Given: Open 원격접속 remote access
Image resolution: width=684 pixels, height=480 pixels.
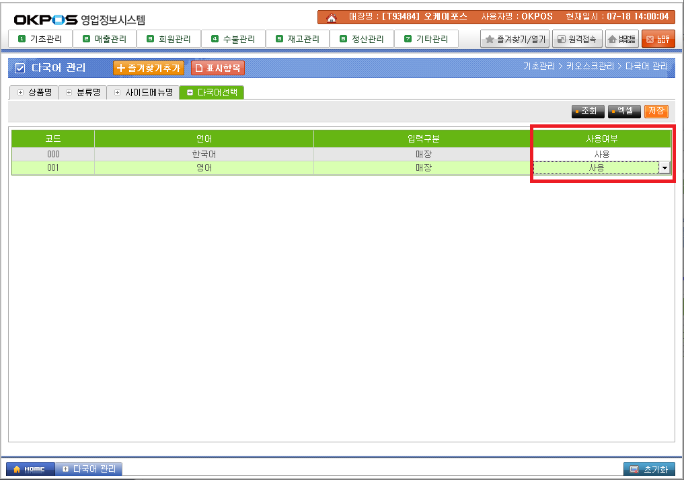Looking at the screenshot, I should tap(577, 39).
